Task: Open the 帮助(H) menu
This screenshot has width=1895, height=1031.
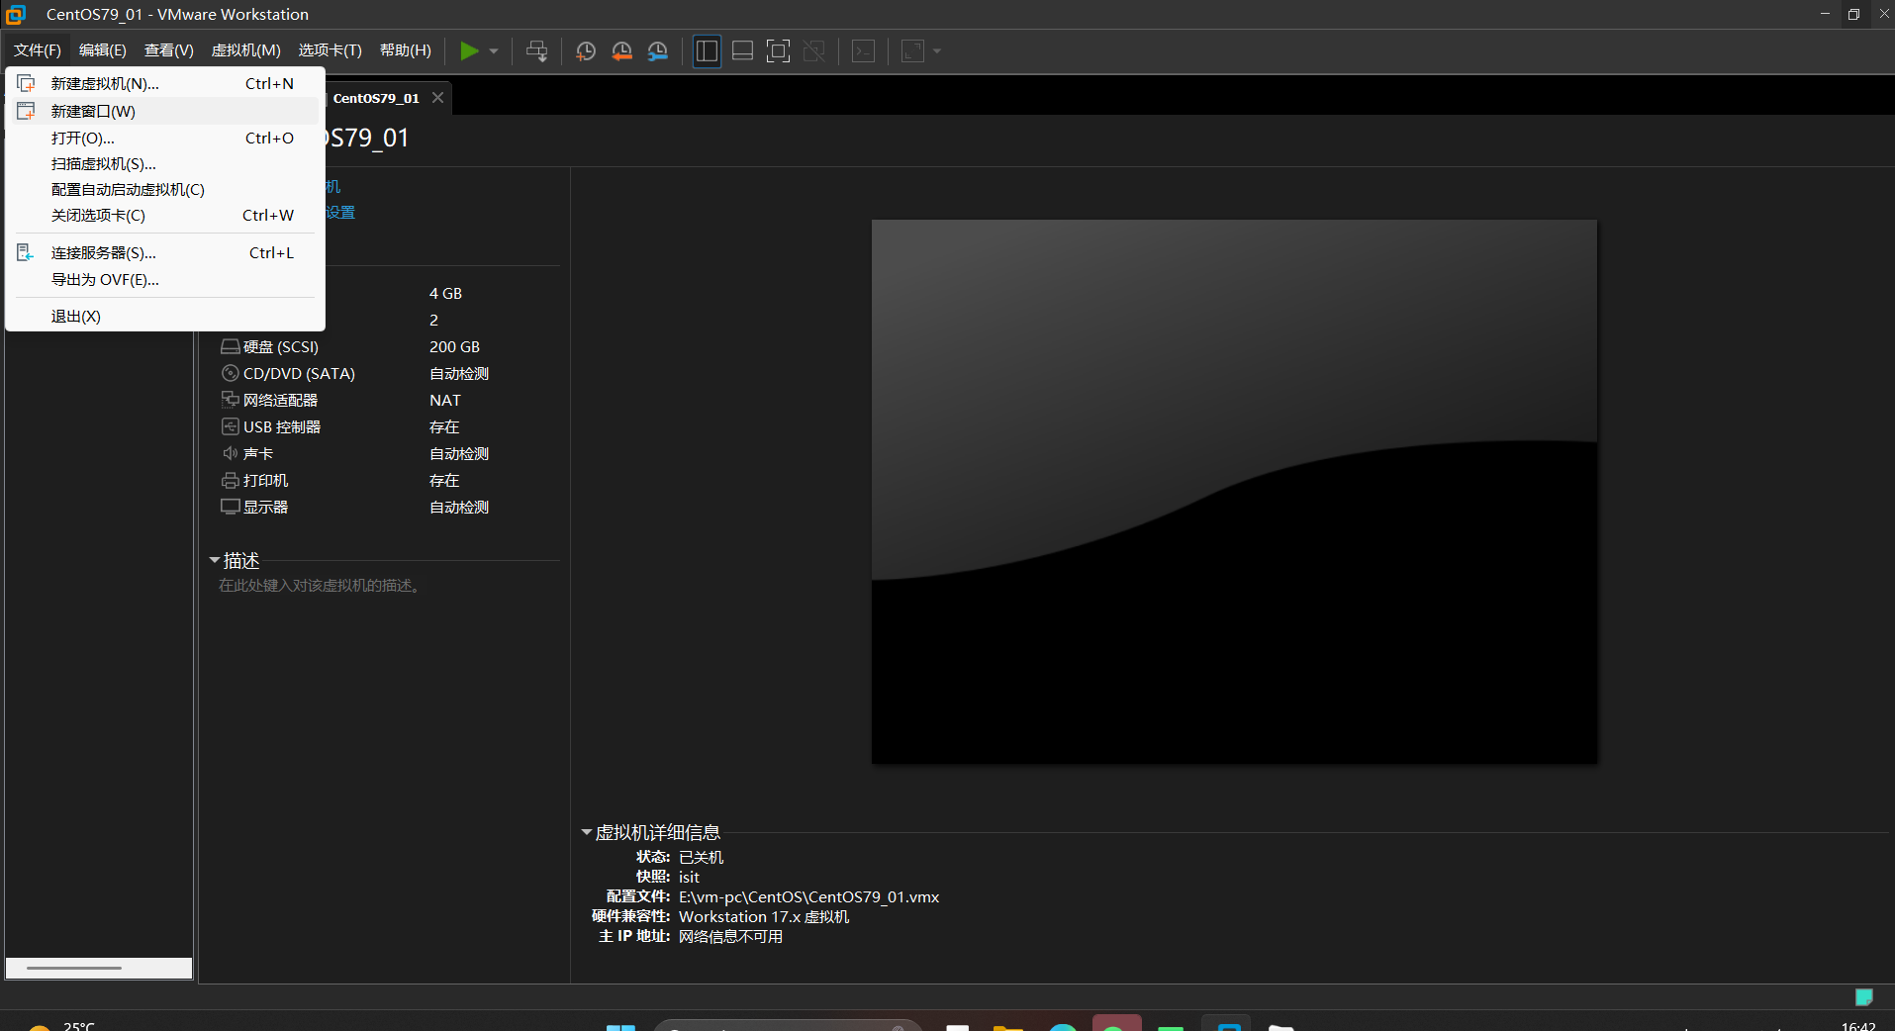Action: (406, 50)
